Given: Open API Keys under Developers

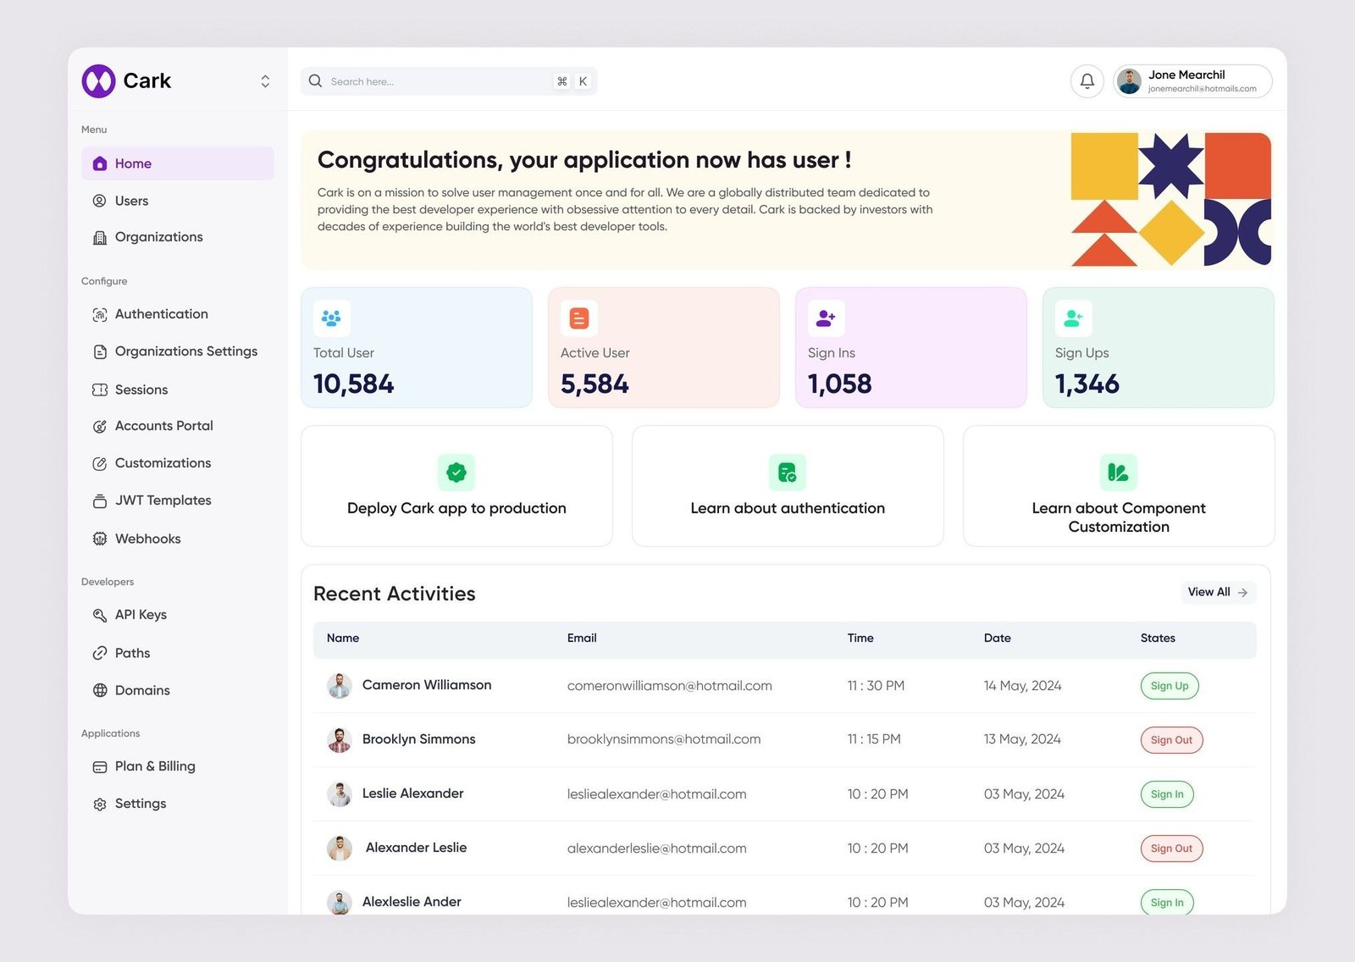Looking at the screenshot, I should coord(141,615).
